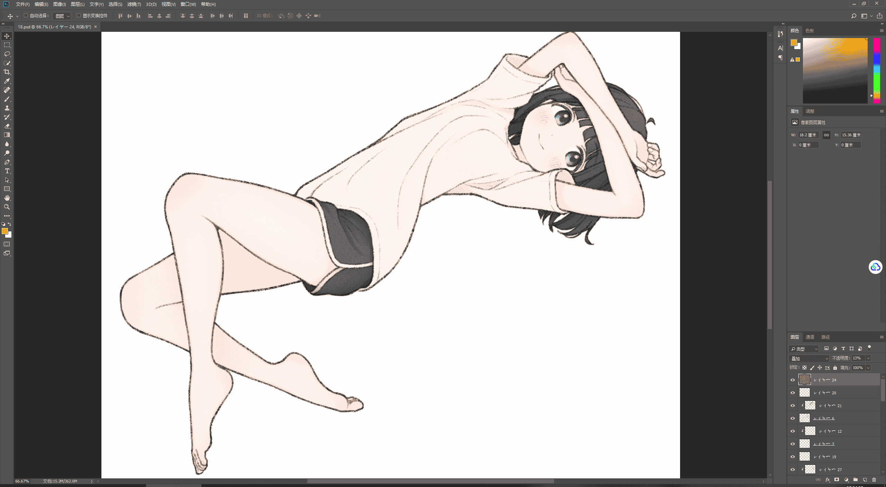Click the foreground color swatch in toolbox

point(5,231)
